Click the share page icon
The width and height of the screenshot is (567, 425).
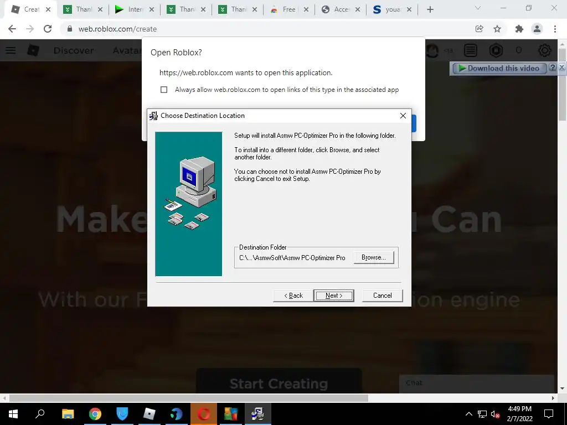[x=480, y=29]
